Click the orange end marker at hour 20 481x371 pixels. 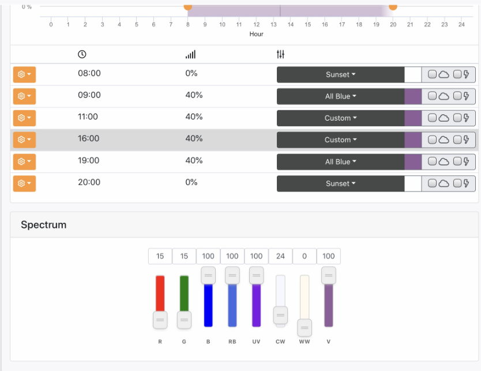[393, 6]
